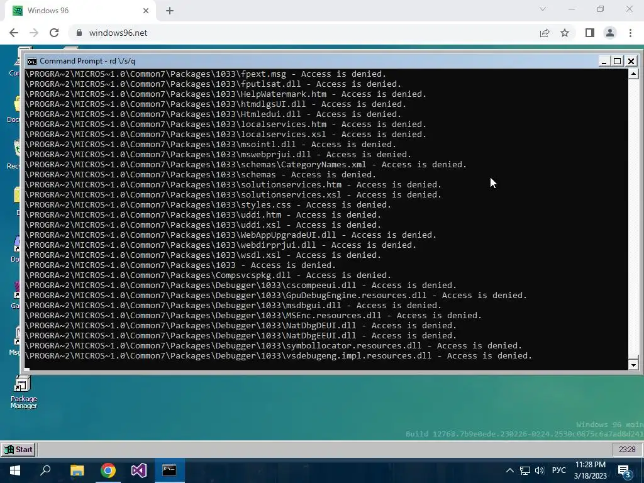Image resolution: width=644 pixels, height=483 pixels.
Task: Open the tab search chevron
Action: pyautogui.click(x=543, y=9)
